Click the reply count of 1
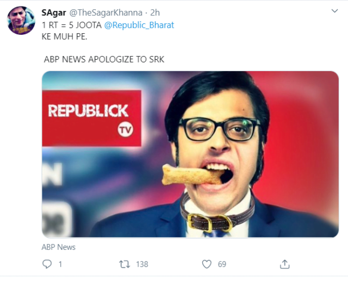This screenshot has height=282, width=348. pyautogui.click(x=60, y=264)
